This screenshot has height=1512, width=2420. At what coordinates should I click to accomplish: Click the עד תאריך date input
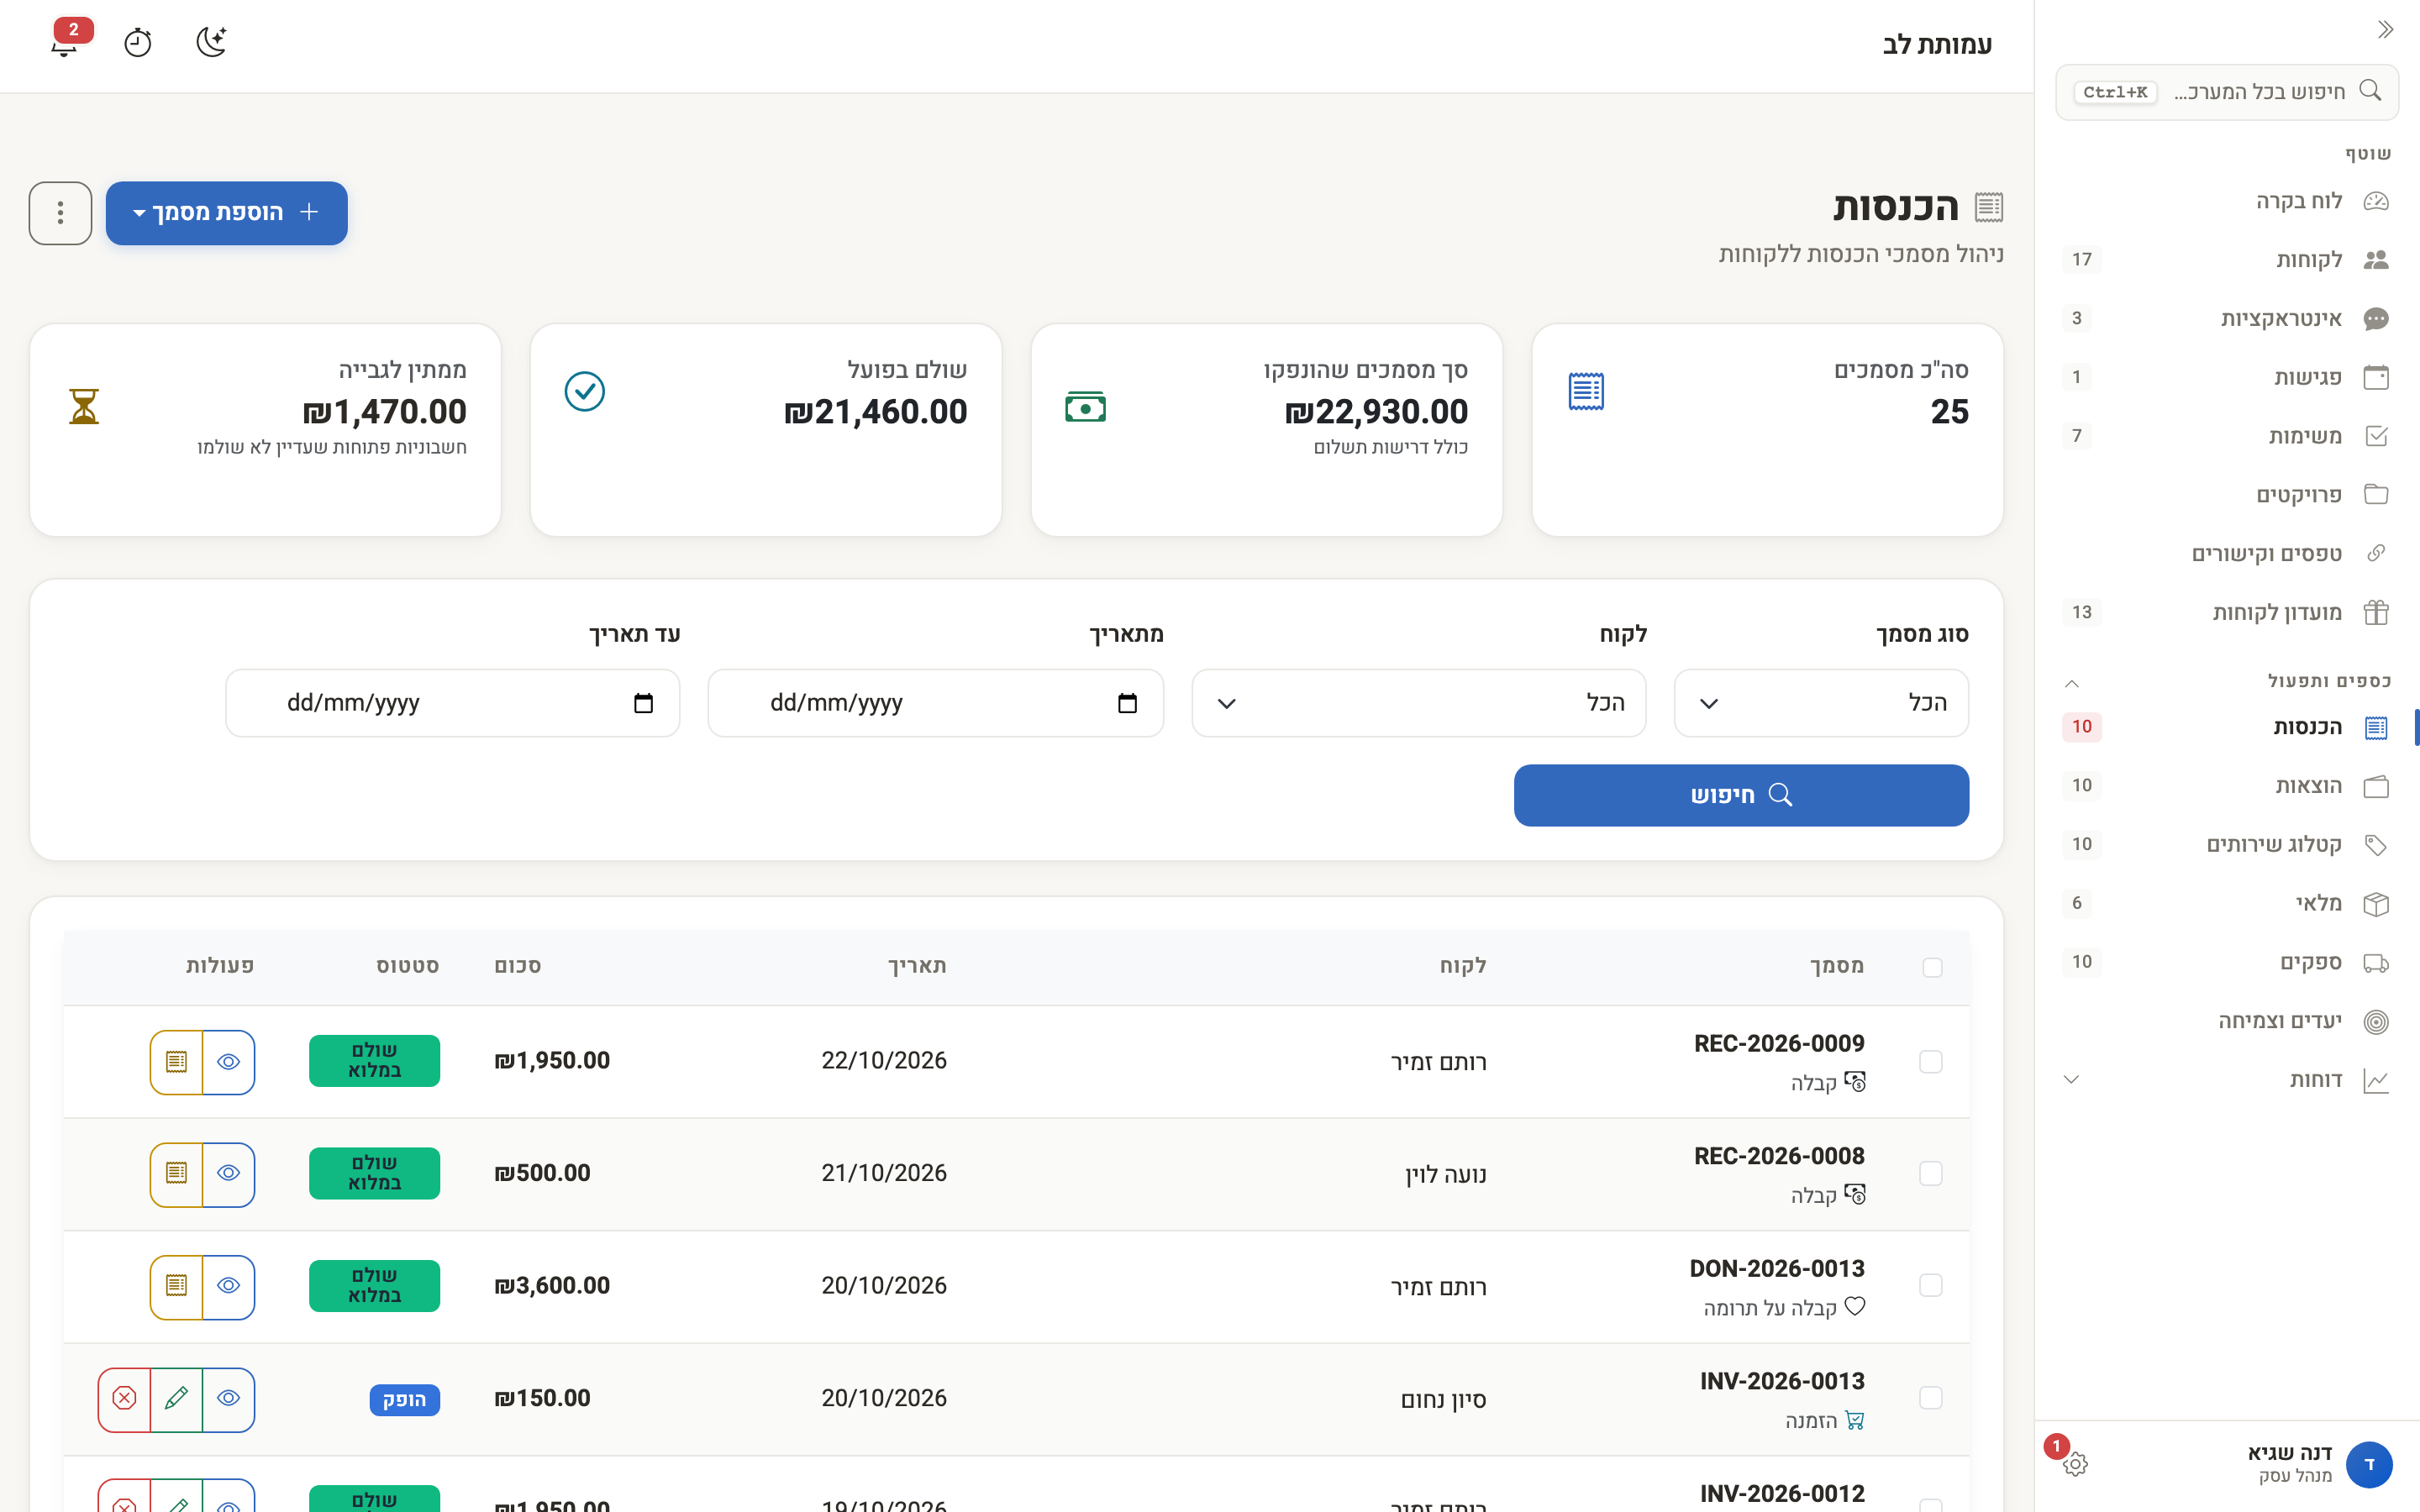(453, 703)
